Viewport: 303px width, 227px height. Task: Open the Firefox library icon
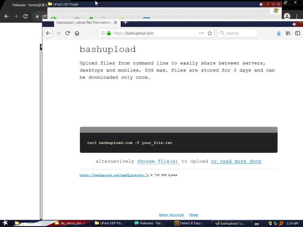click(x=288, y=33)
